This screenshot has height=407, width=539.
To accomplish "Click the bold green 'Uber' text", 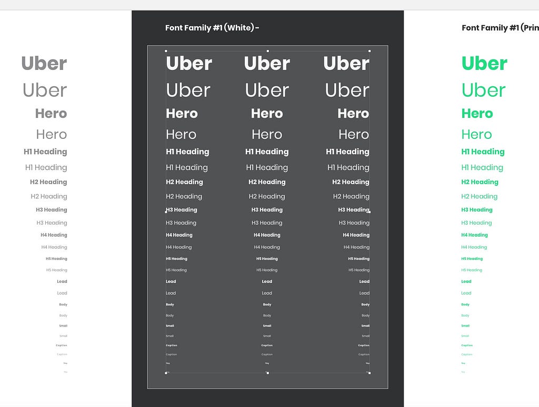I will [x=484, y=64].
